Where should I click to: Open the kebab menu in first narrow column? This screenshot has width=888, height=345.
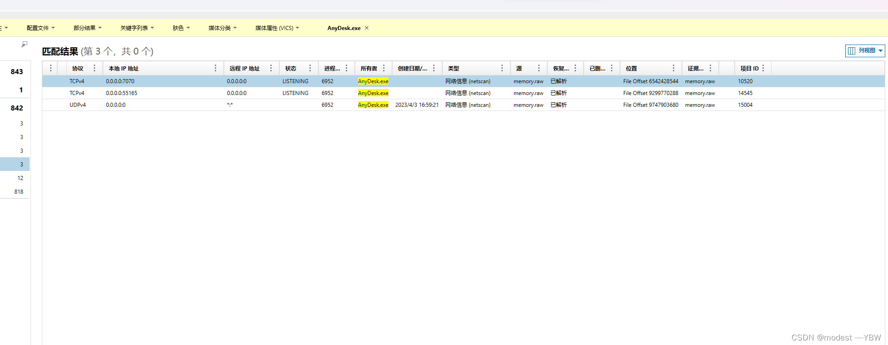[x=51, y=68]
